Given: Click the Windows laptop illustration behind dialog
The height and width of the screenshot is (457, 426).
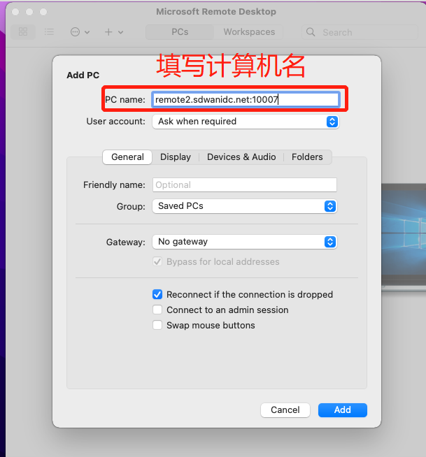Looking at the screenshot, I should click(404, 237).
